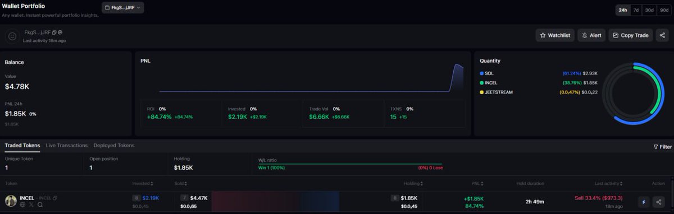Click INCEL search magnifier icon
This screenshot has width=674, height=214.
(x=40, y=205)
